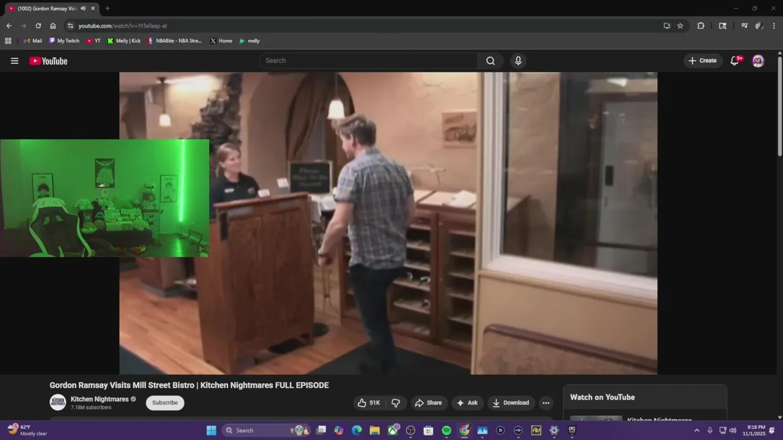This screenshot has height=440, width=783.
Task: Click the video title text
Action: pyautogui.click(x=189, y=385)
